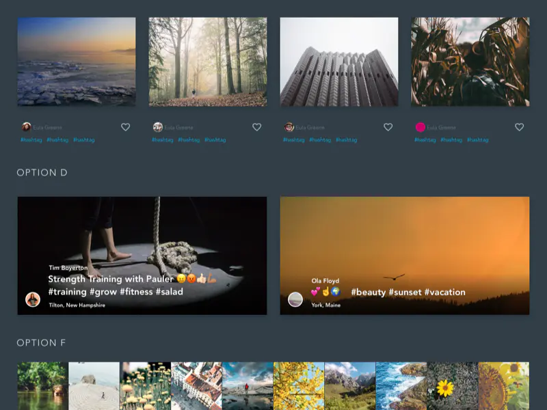
Task: Open the frozen sea sunset thumbnail
Action: 77,61
